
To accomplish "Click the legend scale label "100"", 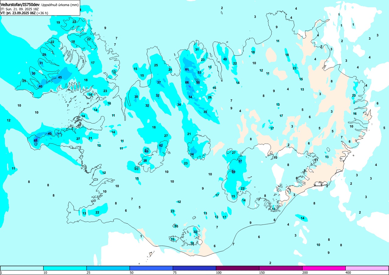I will coord(219,273).
